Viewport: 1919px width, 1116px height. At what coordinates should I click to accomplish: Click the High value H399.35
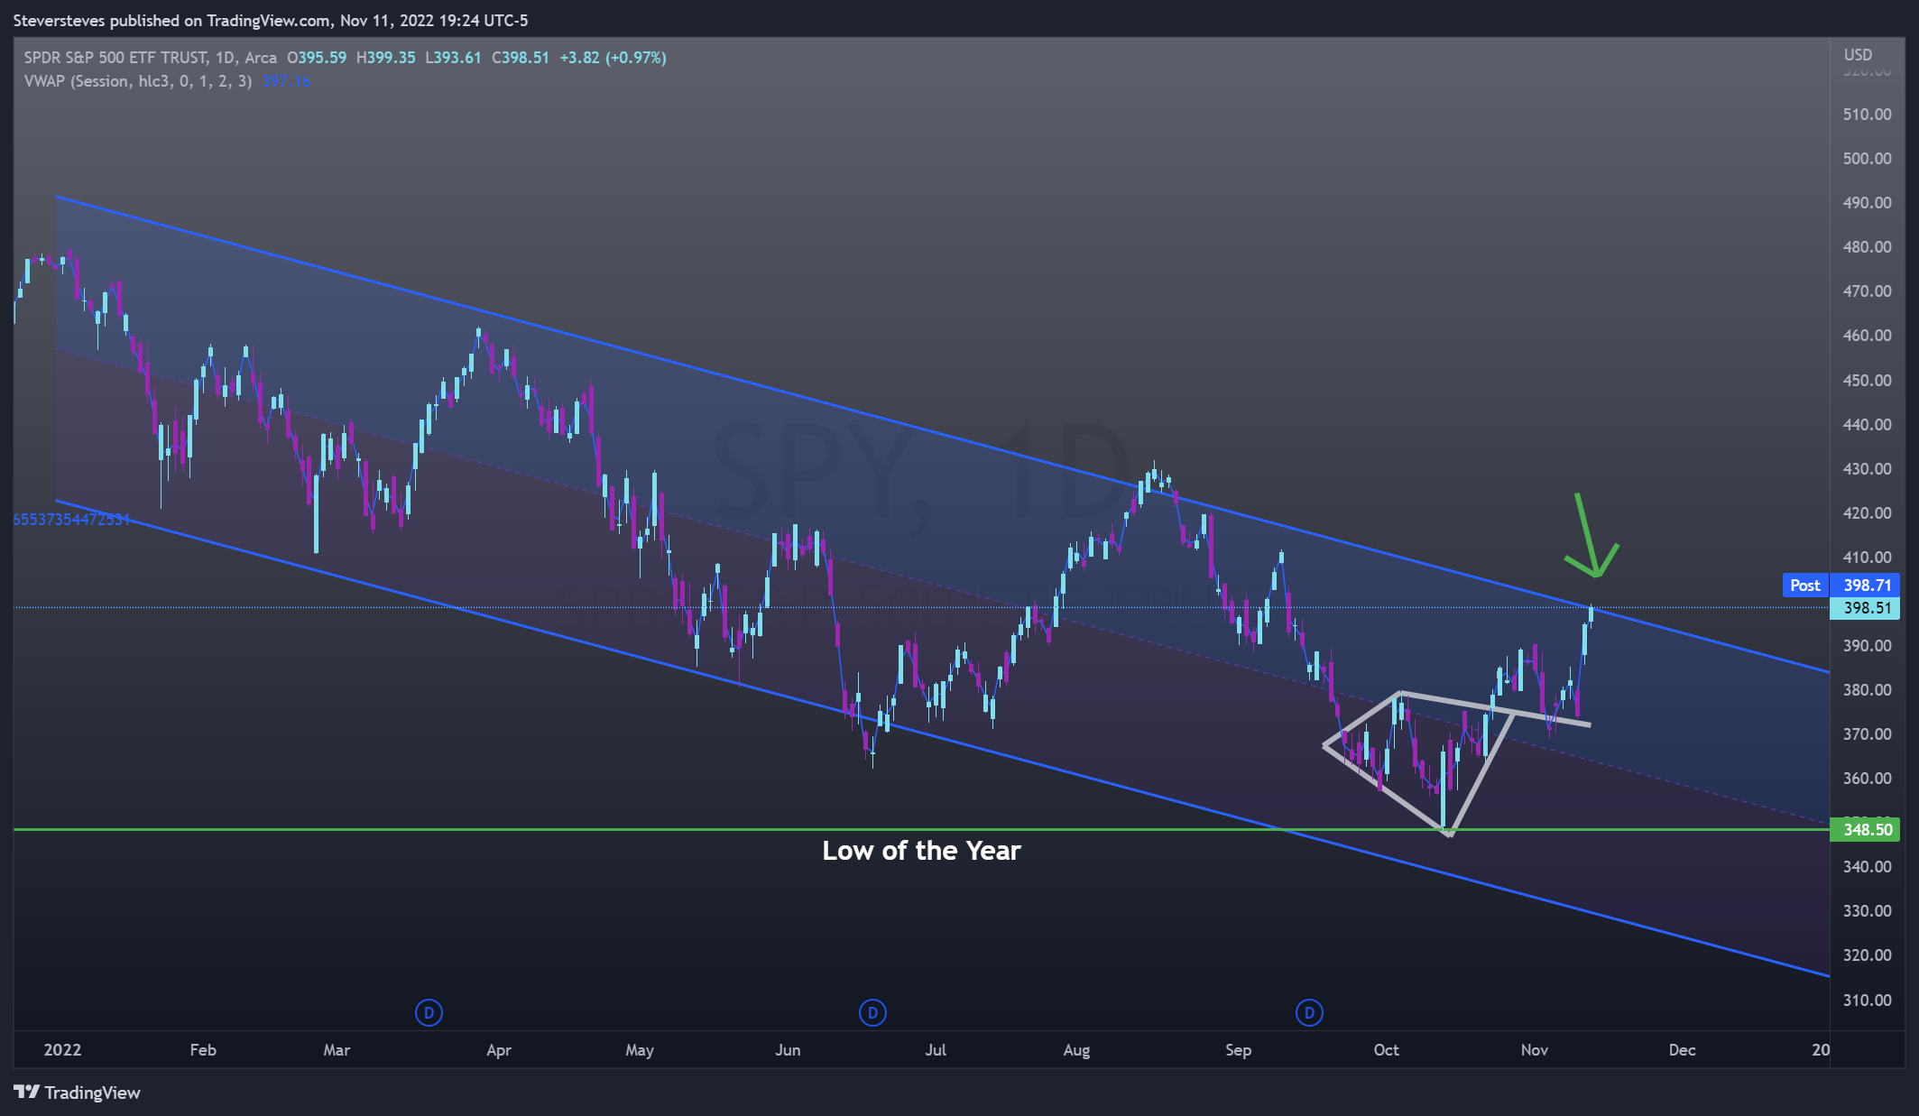click(x=386, y=58)
